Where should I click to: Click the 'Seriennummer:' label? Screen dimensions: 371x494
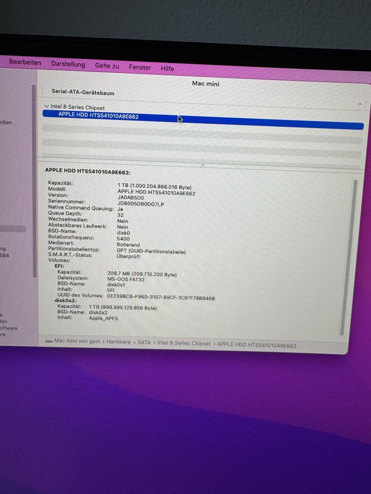pyautogui.click(x=67, y=201)
